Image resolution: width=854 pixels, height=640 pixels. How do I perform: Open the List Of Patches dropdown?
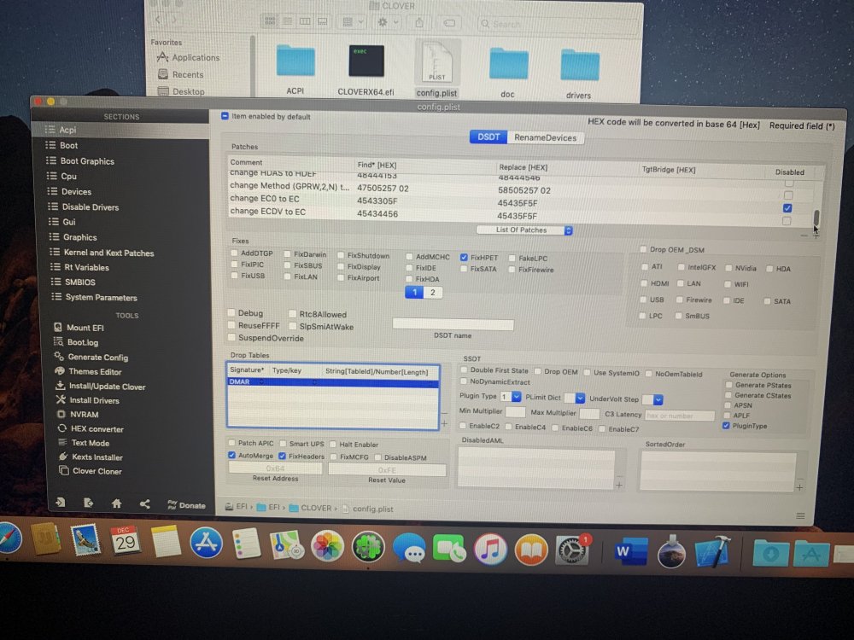524,230
